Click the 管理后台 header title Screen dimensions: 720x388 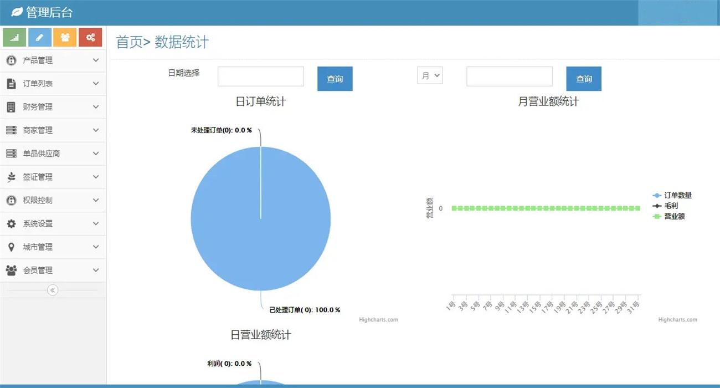[49, 12]
